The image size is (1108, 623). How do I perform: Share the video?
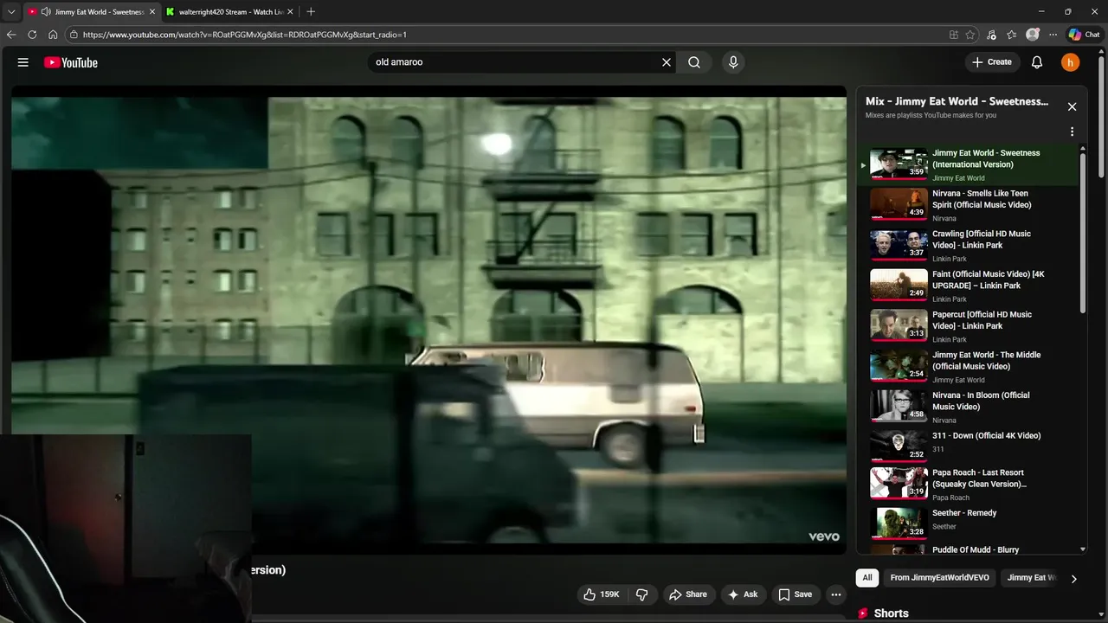point(687,594)
